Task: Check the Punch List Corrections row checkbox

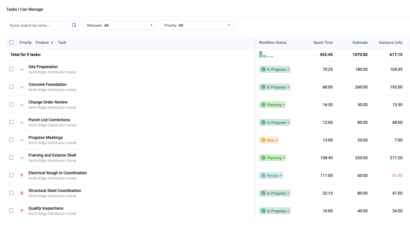Action: [x=11, y=122]
